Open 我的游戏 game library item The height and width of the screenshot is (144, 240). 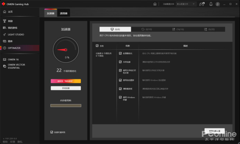(x=12, y=28)
